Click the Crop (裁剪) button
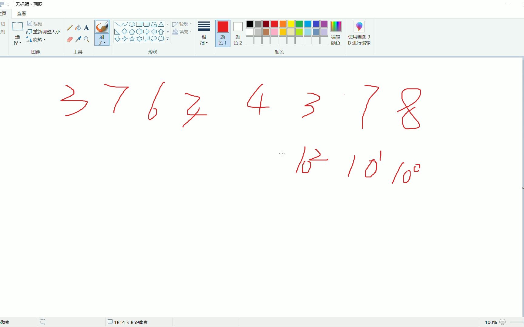524x327 pixels. click(34, 24)
